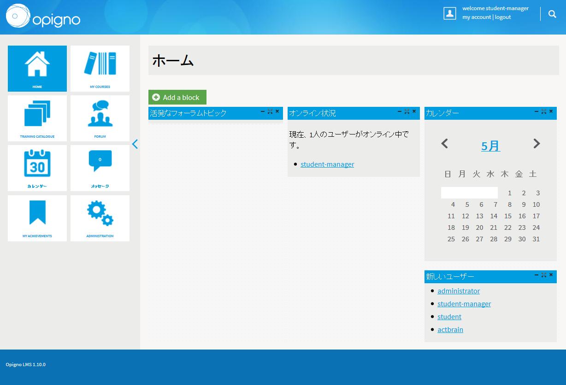This screenshot has width=566, height=385.
Task: Toggle fullscreen on the calendar block
Action: click(544, 111)
